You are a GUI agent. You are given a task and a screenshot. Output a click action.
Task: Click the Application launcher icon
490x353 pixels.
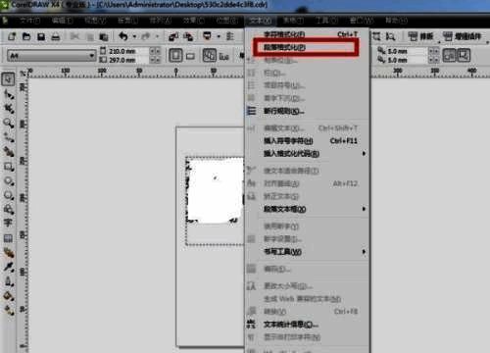click(x=207, y=35)
